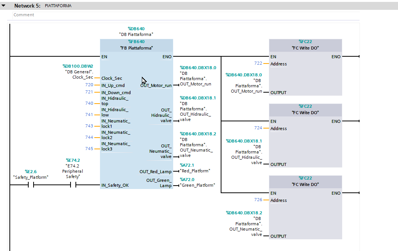Click the IN_Neumatic_lock1 input parameter
This screenshot has height=251, width=398.
(x=116, y=124)
